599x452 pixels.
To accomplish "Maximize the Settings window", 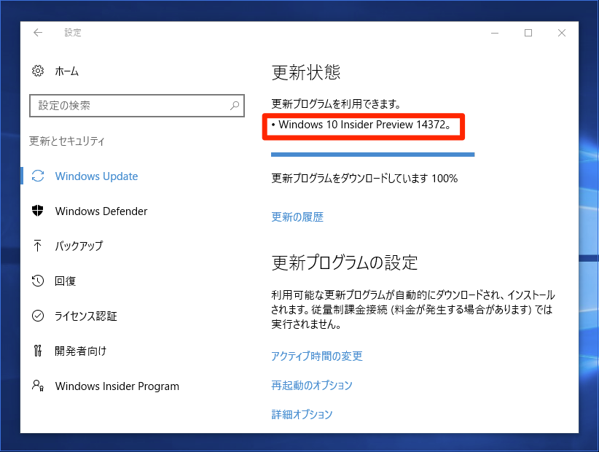I will 528,33.
